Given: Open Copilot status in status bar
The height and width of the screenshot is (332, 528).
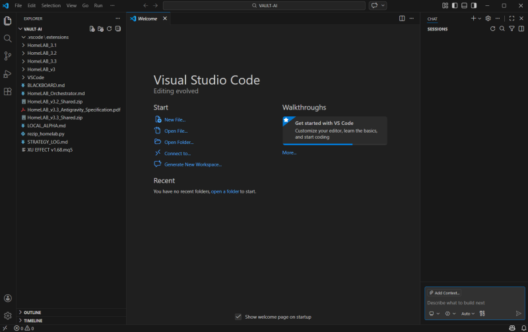Looking at the screenshot, I should pyautogui.click(x=512, y=328).
